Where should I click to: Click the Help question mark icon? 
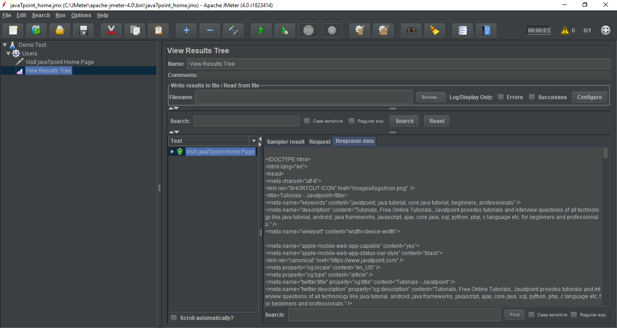coord(486,30)
